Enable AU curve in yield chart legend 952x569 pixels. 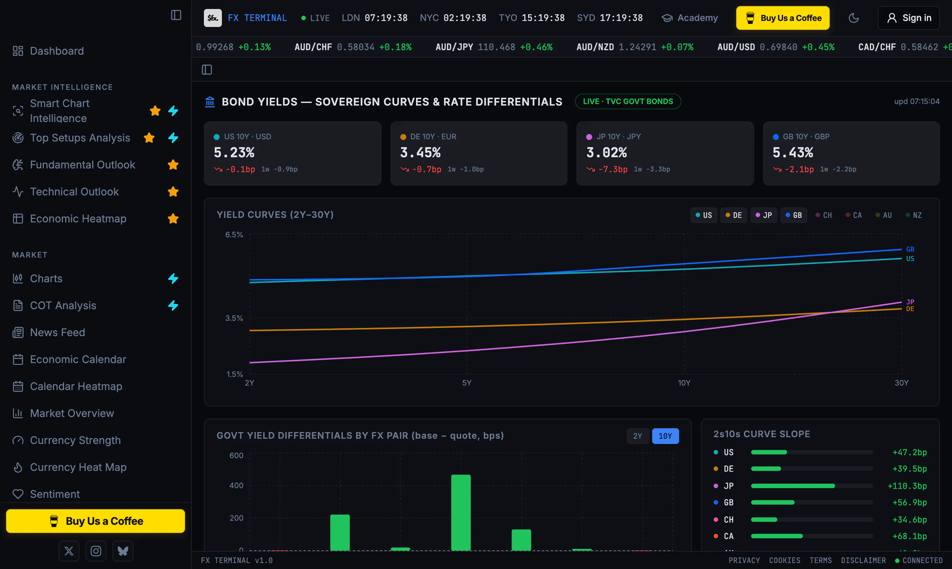click(883, 215)
